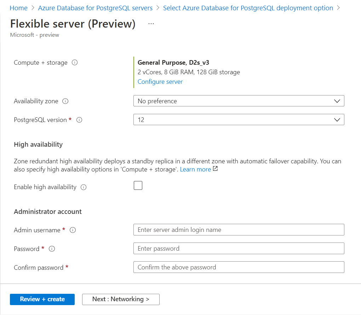
Task: Navigate to Select deployment option breadcrumb
Action: click(248, 8)
